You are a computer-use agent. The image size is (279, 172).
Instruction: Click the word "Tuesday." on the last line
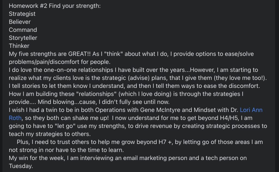tap(21, 166)
